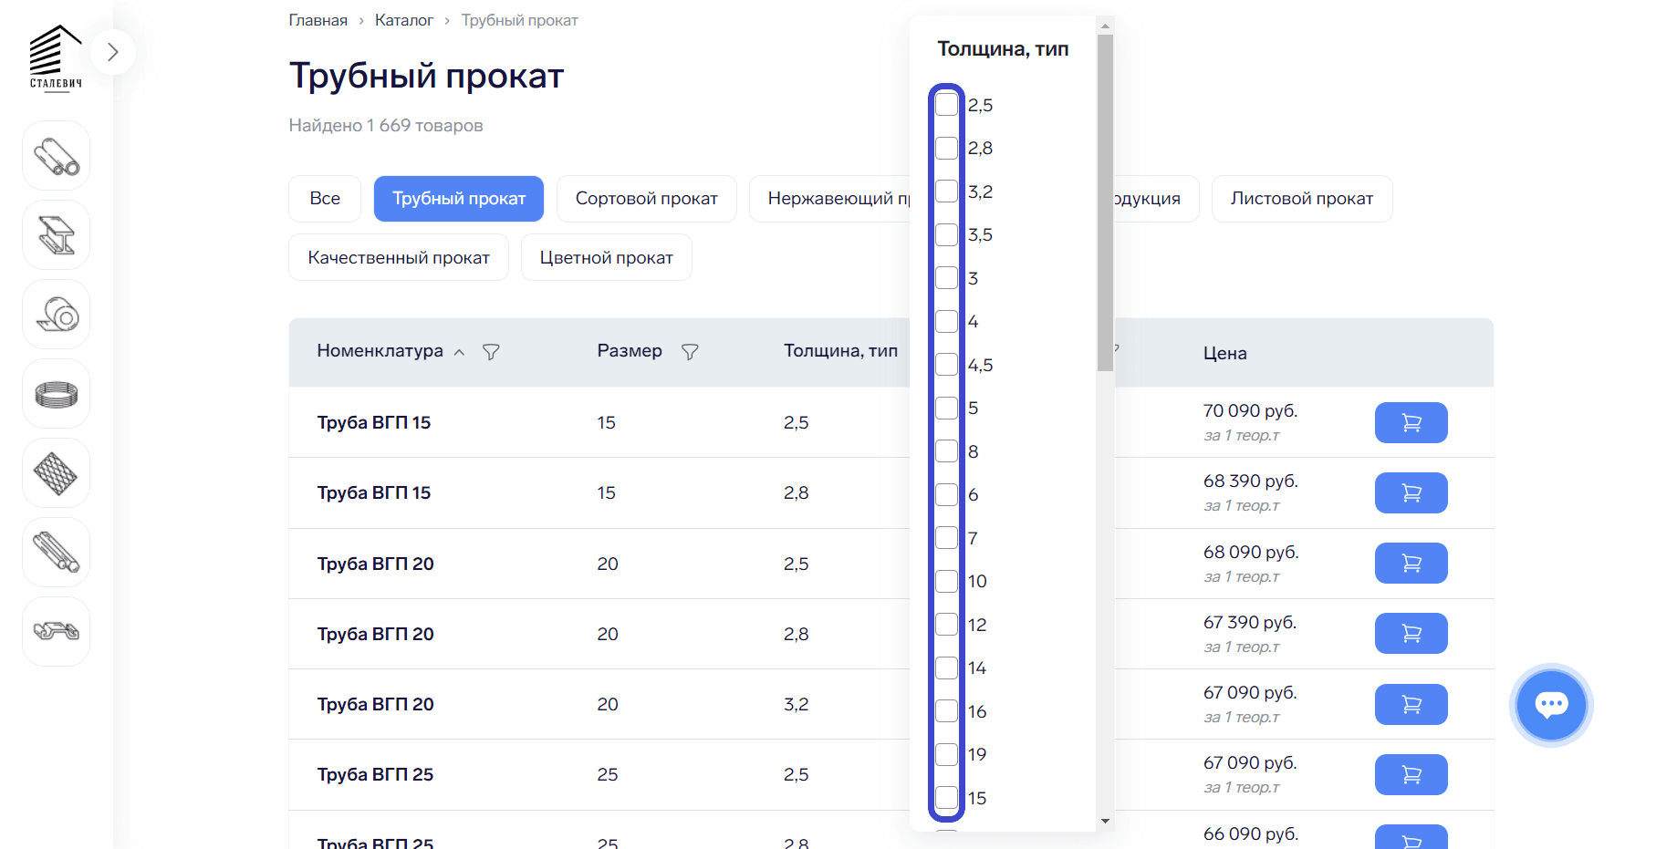Select the Цветной прокат category tab
This screenshot has width=1677, height=849.
(607, 257)
